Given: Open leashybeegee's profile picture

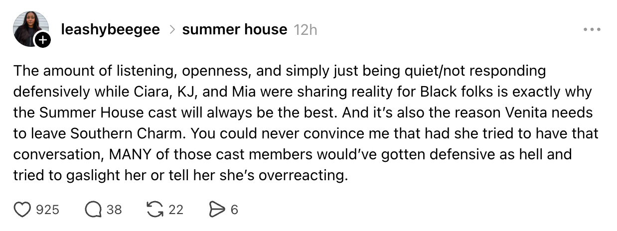Looking at the screenshot, I should pos(30,29).
